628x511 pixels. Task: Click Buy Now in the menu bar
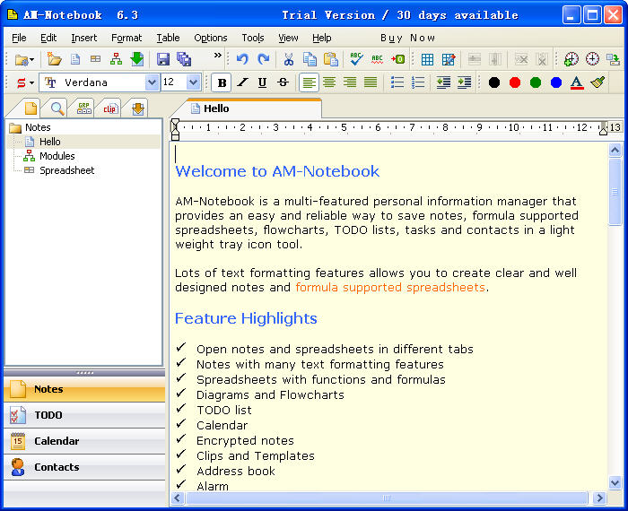pyautogui.click(x=407, y=38)
